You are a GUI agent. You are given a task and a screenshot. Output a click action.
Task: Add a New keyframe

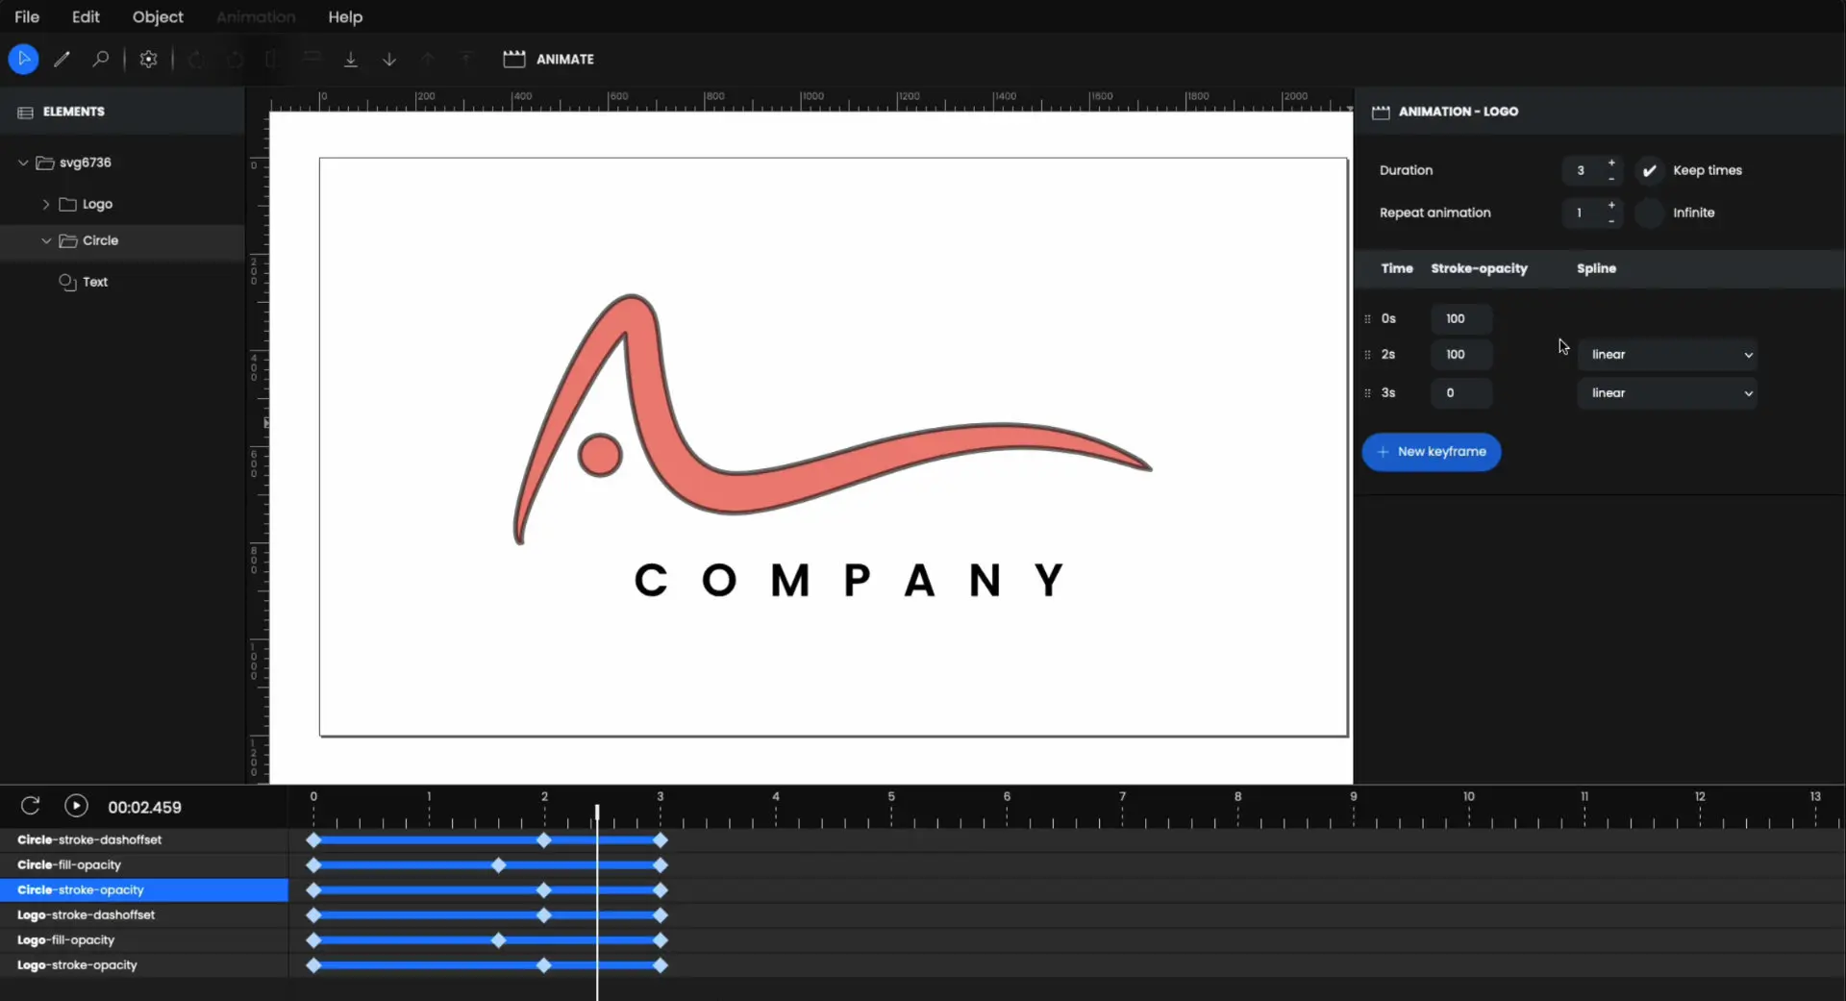point(1431,452)
